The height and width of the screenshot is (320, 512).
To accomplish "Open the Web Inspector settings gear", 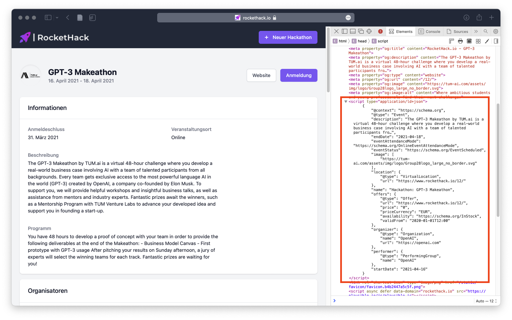I will (496, 31).
